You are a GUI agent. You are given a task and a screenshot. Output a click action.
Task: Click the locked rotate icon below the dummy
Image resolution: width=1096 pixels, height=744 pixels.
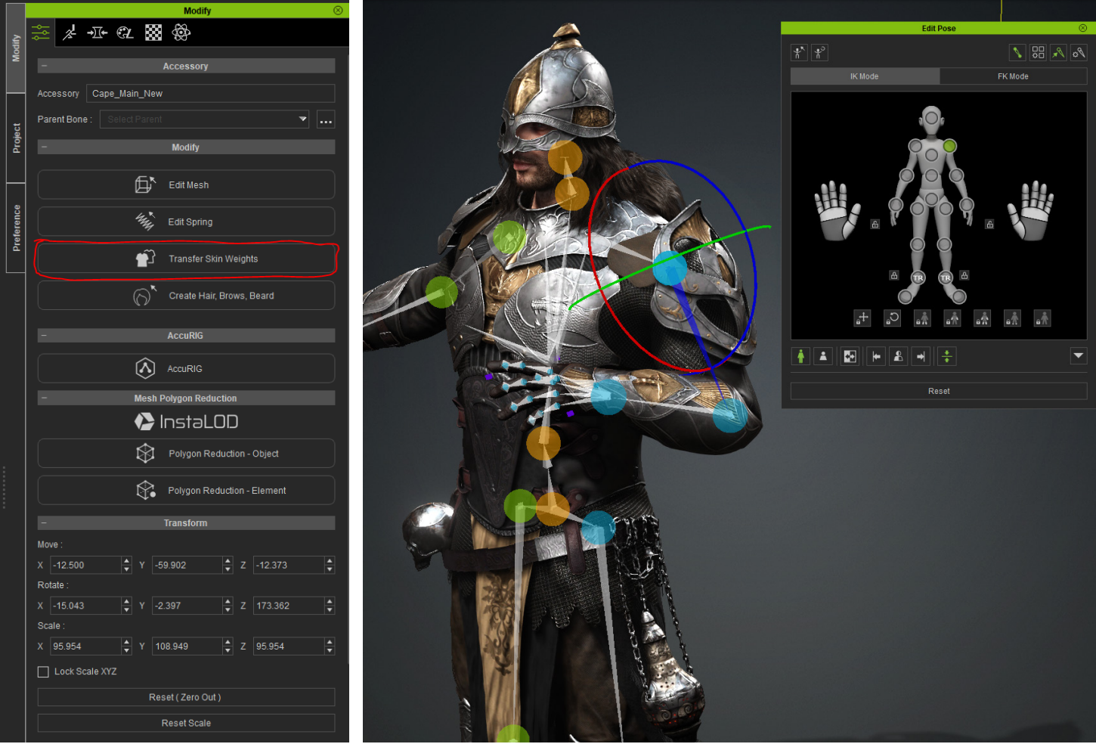(892, 318)
